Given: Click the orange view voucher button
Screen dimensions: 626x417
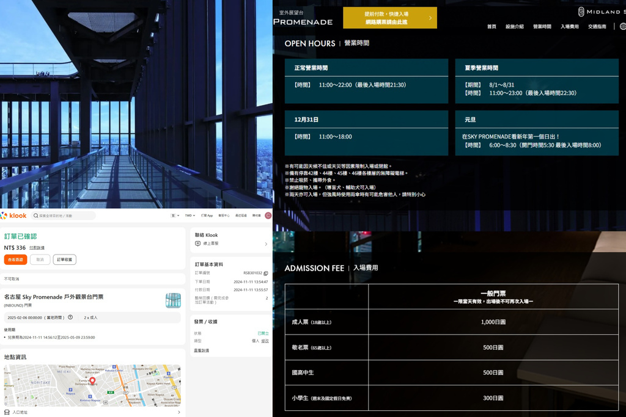Looking at the screenshot, I should click(x=15, y=259).
